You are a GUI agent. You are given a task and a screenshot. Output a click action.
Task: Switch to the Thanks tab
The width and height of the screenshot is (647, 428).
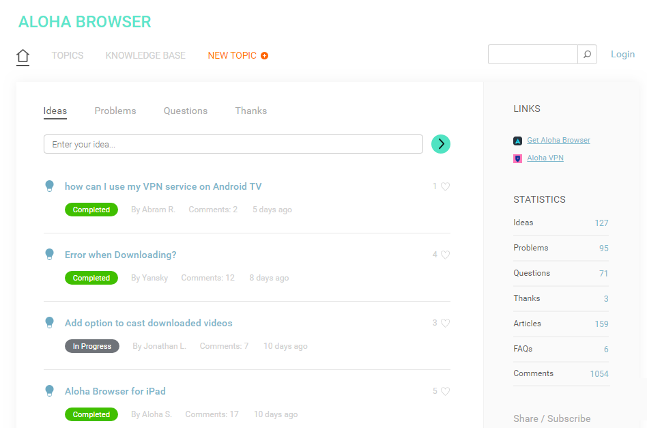(251, 111)
